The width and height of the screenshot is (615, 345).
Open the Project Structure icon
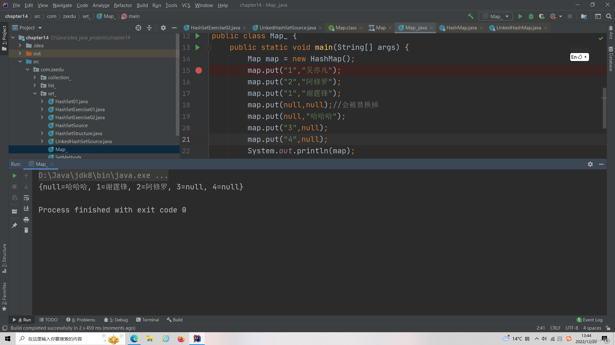tap(584, 16)
